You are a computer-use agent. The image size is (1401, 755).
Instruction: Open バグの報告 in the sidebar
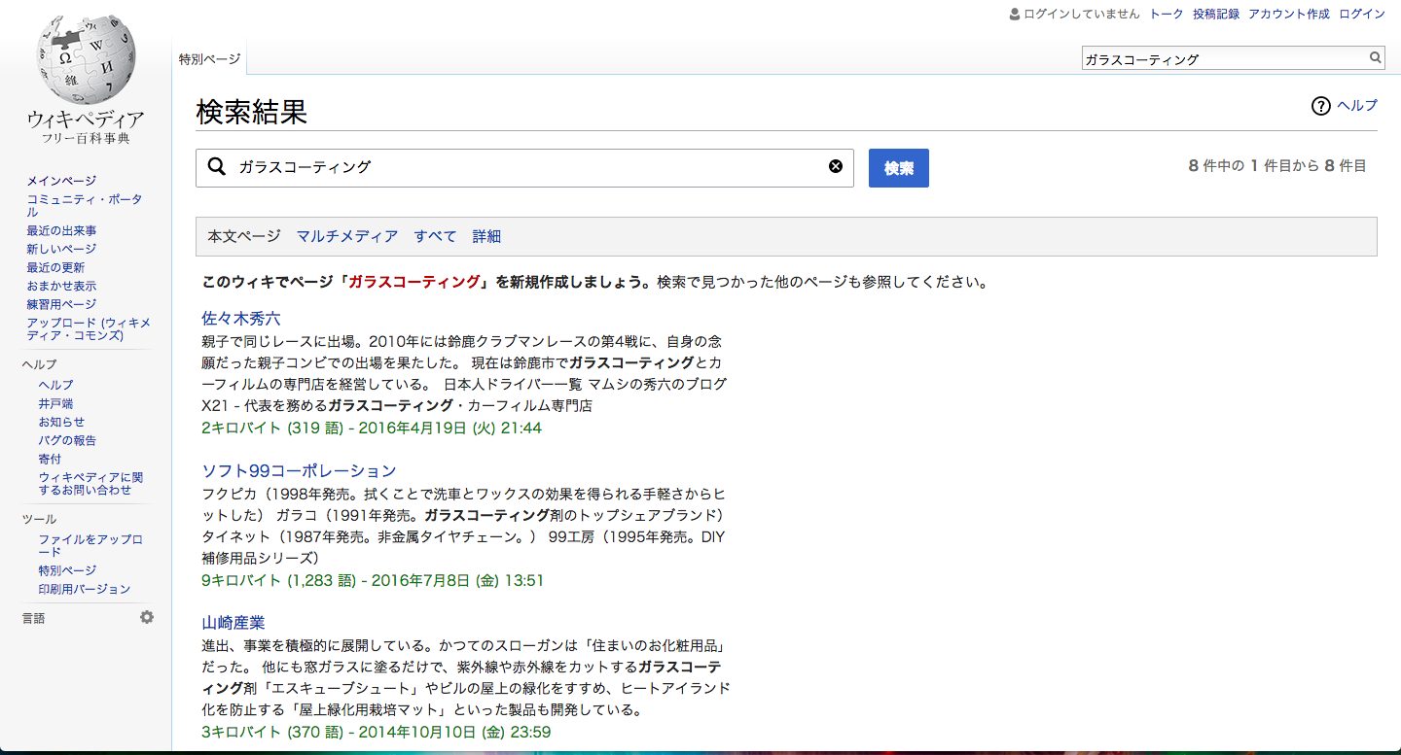pos(67,440)
